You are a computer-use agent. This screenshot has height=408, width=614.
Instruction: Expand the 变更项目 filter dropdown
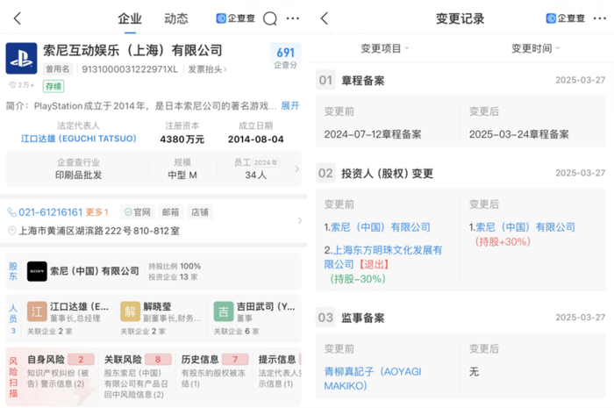pyautogui.click(x=385, y=48)
